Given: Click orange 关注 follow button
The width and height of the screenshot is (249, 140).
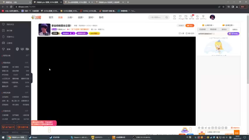Looking at the screenshot, I should (190, 26).
